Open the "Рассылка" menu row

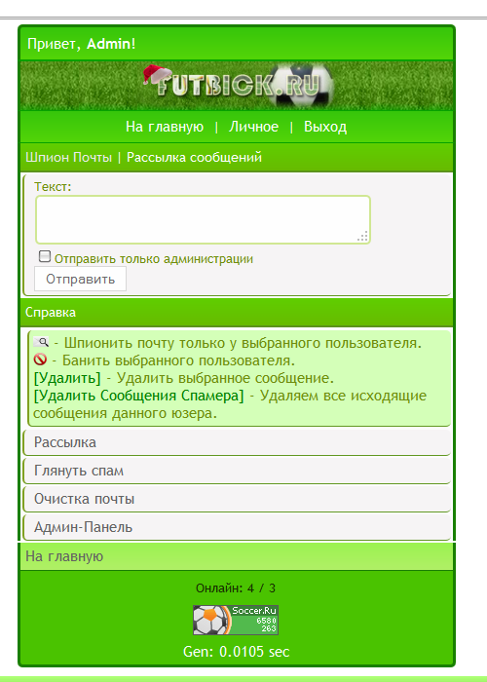click(237, 442)
